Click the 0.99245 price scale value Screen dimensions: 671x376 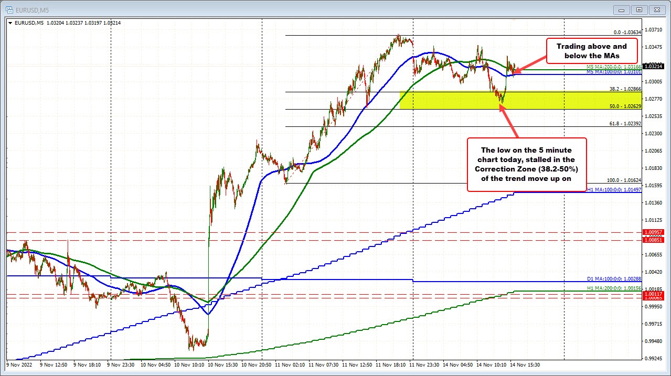coord(654,359)
